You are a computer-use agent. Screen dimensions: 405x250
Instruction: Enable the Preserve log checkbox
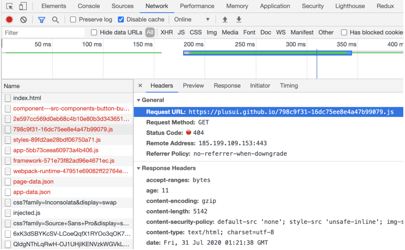click(73, 19)
